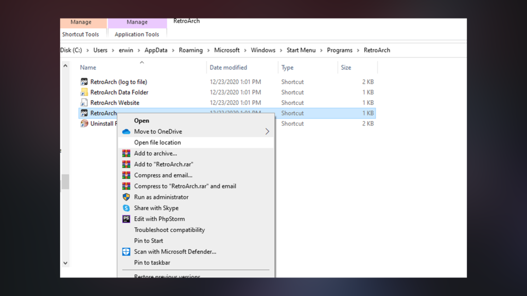Navigate to Windows breadcrumb segment
Image resolution: width=527 pixels, height=296 pixels.
[263, 50]
